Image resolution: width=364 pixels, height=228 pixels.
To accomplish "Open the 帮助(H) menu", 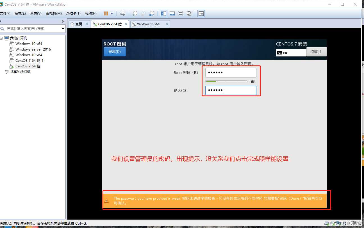I will 91,13.
